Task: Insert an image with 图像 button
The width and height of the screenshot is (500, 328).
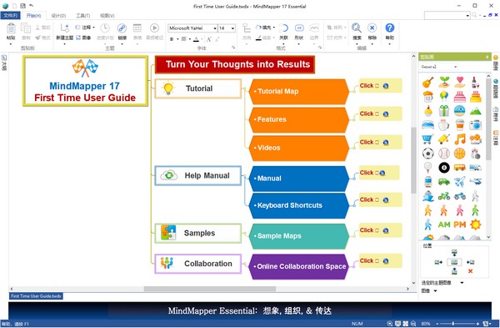Action: [x=83, y=38]
